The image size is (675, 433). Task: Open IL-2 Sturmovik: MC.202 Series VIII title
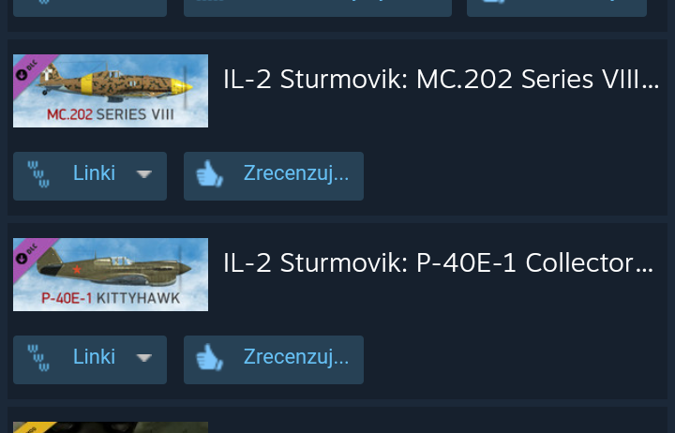pyautogui.click(x=442, y=80)
